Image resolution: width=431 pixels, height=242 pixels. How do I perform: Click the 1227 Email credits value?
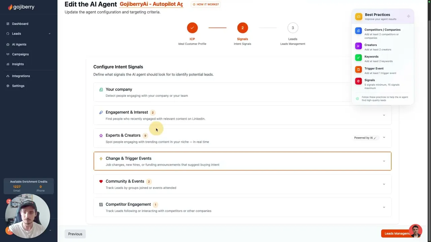17,187
